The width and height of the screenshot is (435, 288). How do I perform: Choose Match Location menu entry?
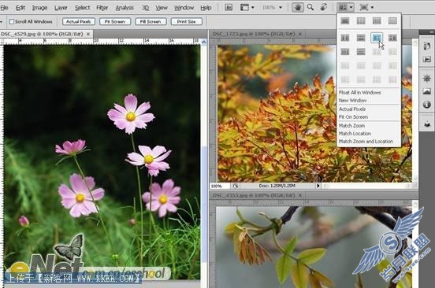pos(355,134)
